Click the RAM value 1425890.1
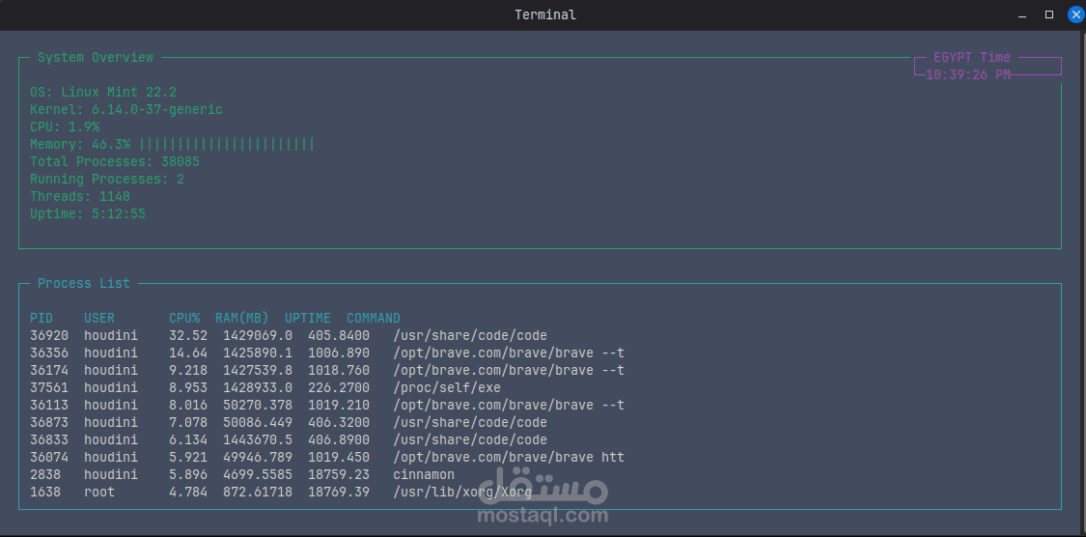Viewport: 1086px width, 537px height. click(258, 353)
